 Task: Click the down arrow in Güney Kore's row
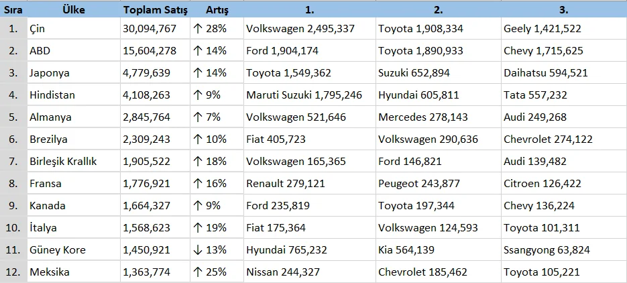pos(197,250)
